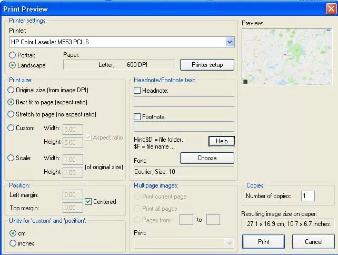Viewport: 338px width, 255px height.
Task: Click the Pages 'to' end field
Action: click(213, 220)
